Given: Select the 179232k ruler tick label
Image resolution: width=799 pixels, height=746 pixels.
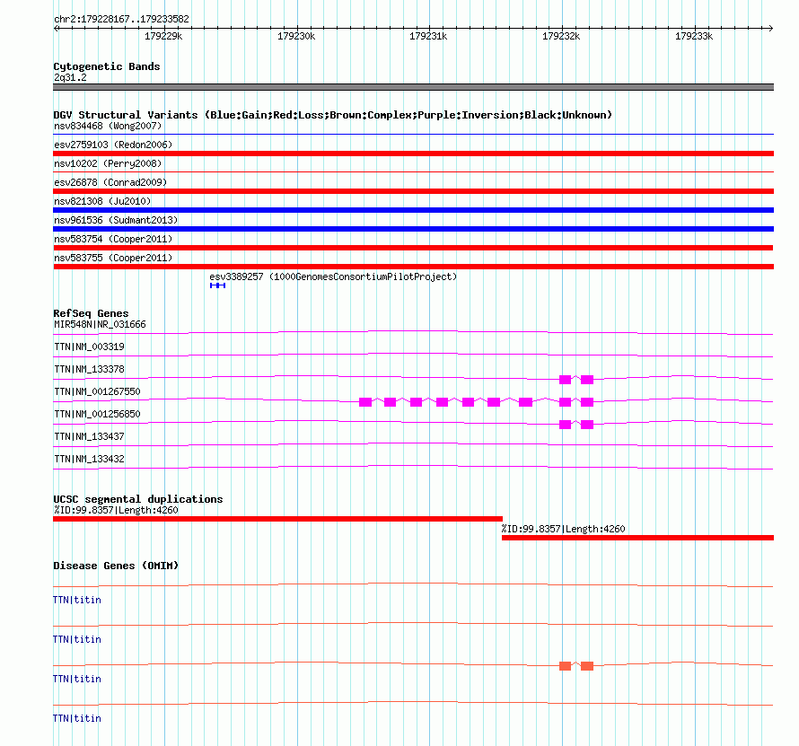Looking at the screenshot, I should coord(561,36).
